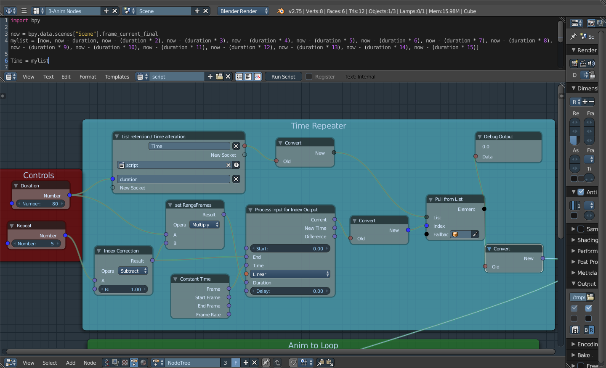Unlink the script text block
Screen dimensions: 606x368
coord(228,76)
